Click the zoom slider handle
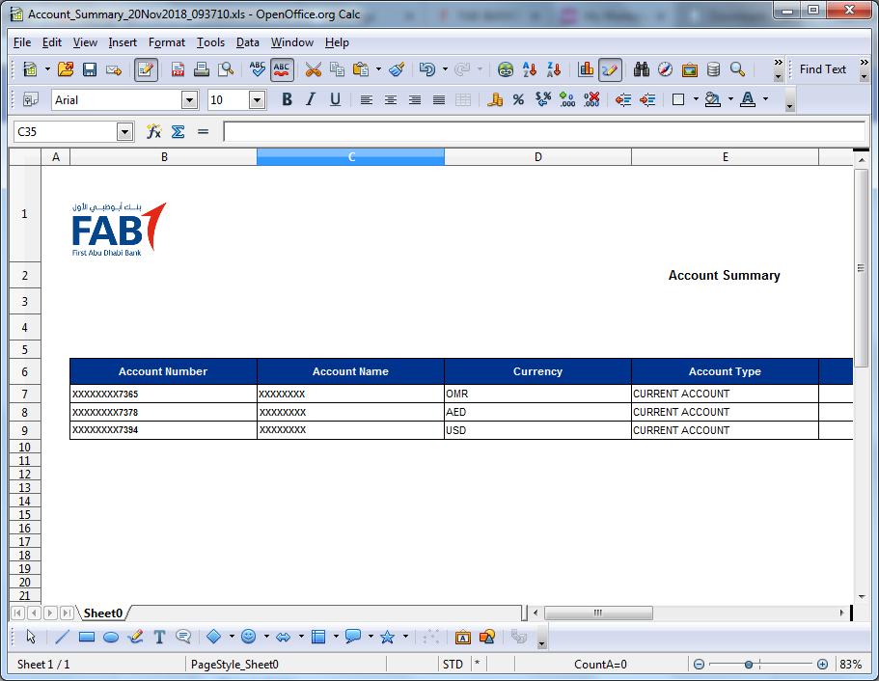 pos(749,665)
